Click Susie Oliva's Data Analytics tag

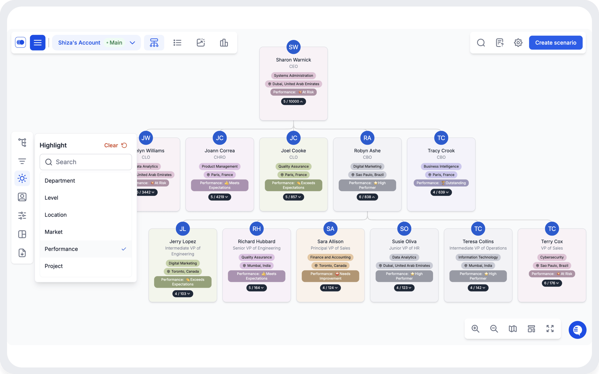coord(404,257)
